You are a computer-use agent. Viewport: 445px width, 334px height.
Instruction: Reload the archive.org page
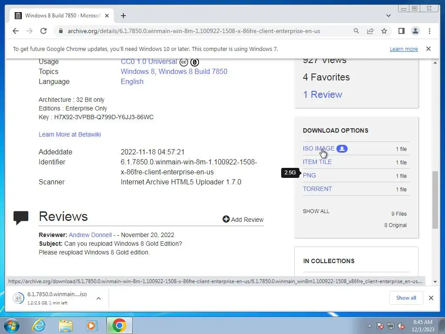point(43,31)
